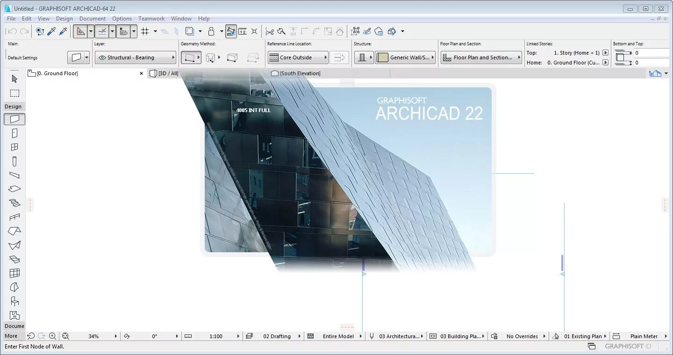The image size is (673, 355).
Task: Select the Railing tool
Action: coord(14,217)
